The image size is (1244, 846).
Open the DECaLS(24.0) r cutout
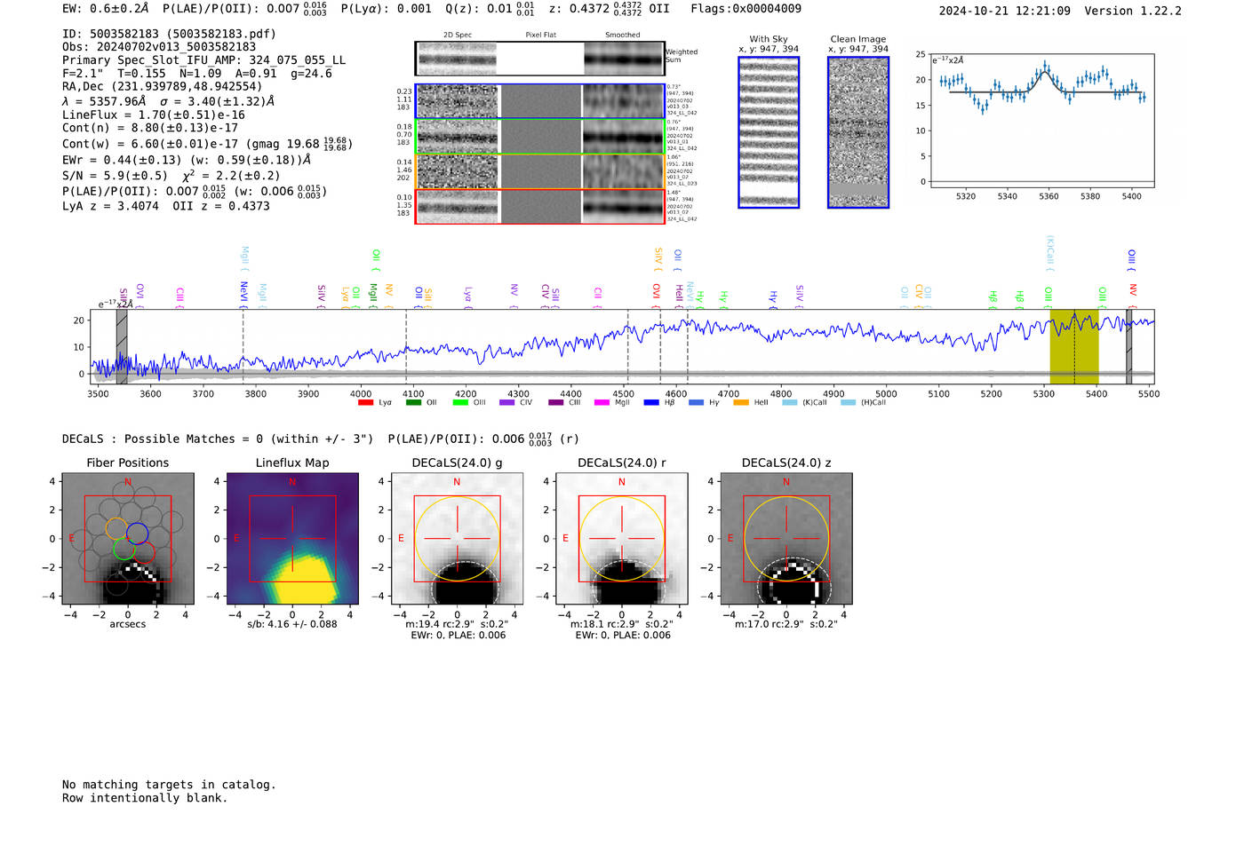click(622, 539)
